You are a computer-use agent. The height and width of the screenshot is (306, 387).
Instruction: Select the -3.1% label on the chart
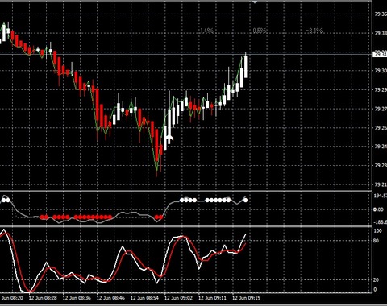(x=314, y=31)
